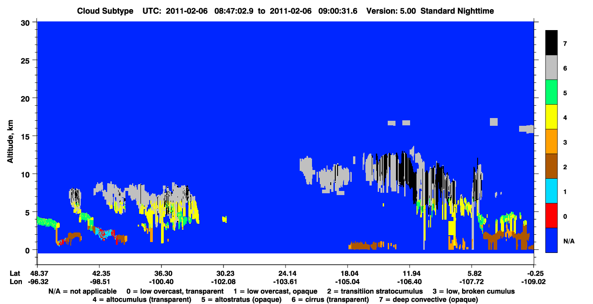Viewport: 593px width, 304px height.
Task: Click the 'N/A = not applicable' legend text
Action: [82, 291]
